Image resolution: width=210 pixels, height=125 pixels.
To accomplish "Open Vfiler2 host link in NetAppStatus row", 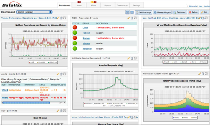I will point(5,90).
